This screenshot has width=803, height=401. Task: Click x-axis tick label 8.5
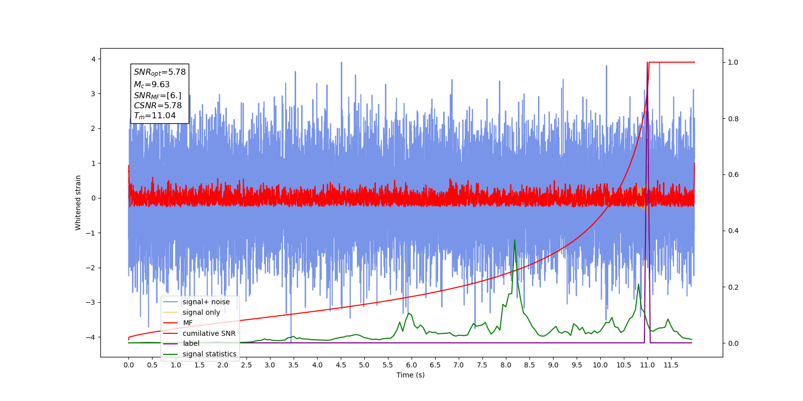point(529,365)
